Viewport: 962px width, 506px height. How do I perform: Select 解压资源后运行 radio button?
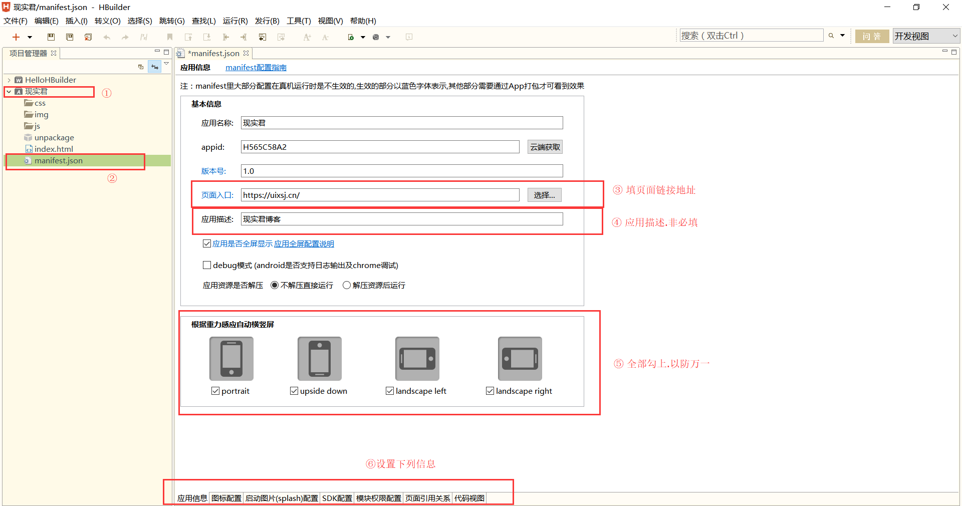click(347, 285)
